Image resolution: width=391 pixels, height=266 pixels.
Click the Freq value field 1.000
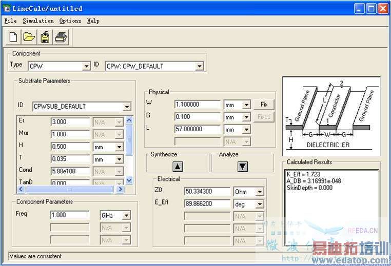[70, 215]
